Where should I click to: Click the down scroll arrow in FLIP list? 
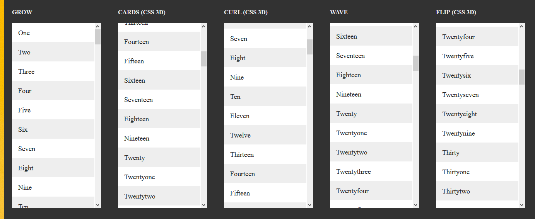coord(521,205)
